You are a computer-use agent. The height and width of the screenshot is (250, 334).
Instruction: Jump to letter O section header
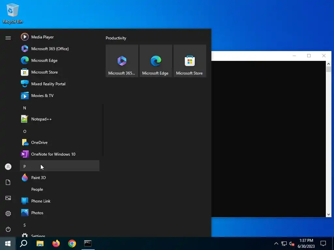[60, 131]
